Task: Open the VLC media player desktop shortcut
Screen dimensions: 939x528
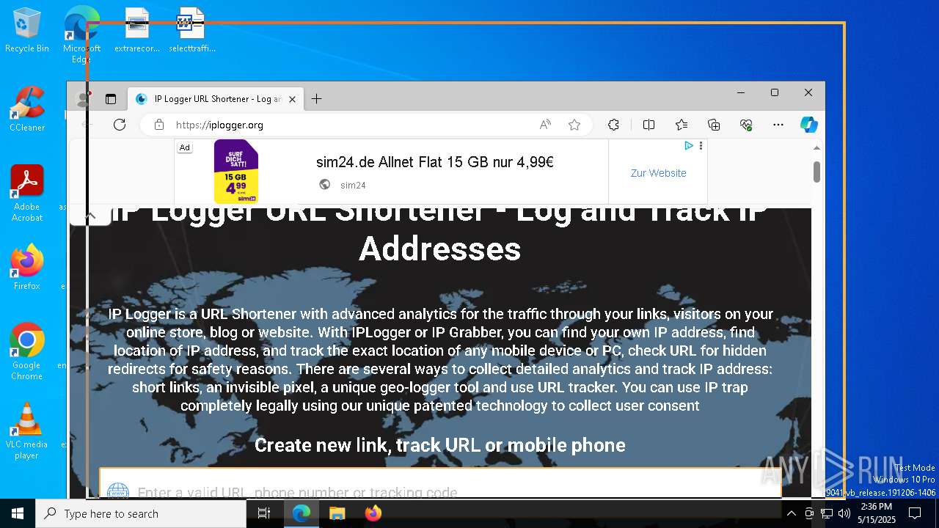Action: (x=27, y=431)
